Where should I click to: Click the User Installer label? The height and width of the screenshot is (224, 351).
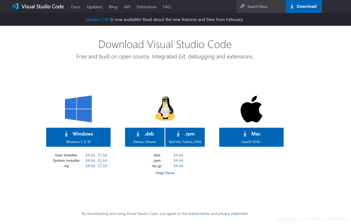pos(66,155)
